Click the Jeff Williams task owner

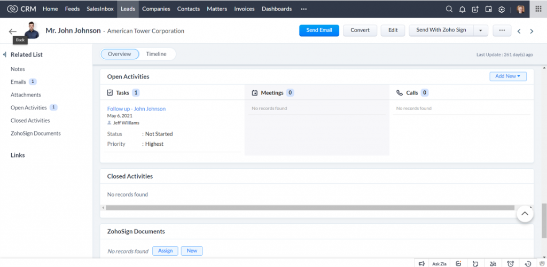point(126,123)
